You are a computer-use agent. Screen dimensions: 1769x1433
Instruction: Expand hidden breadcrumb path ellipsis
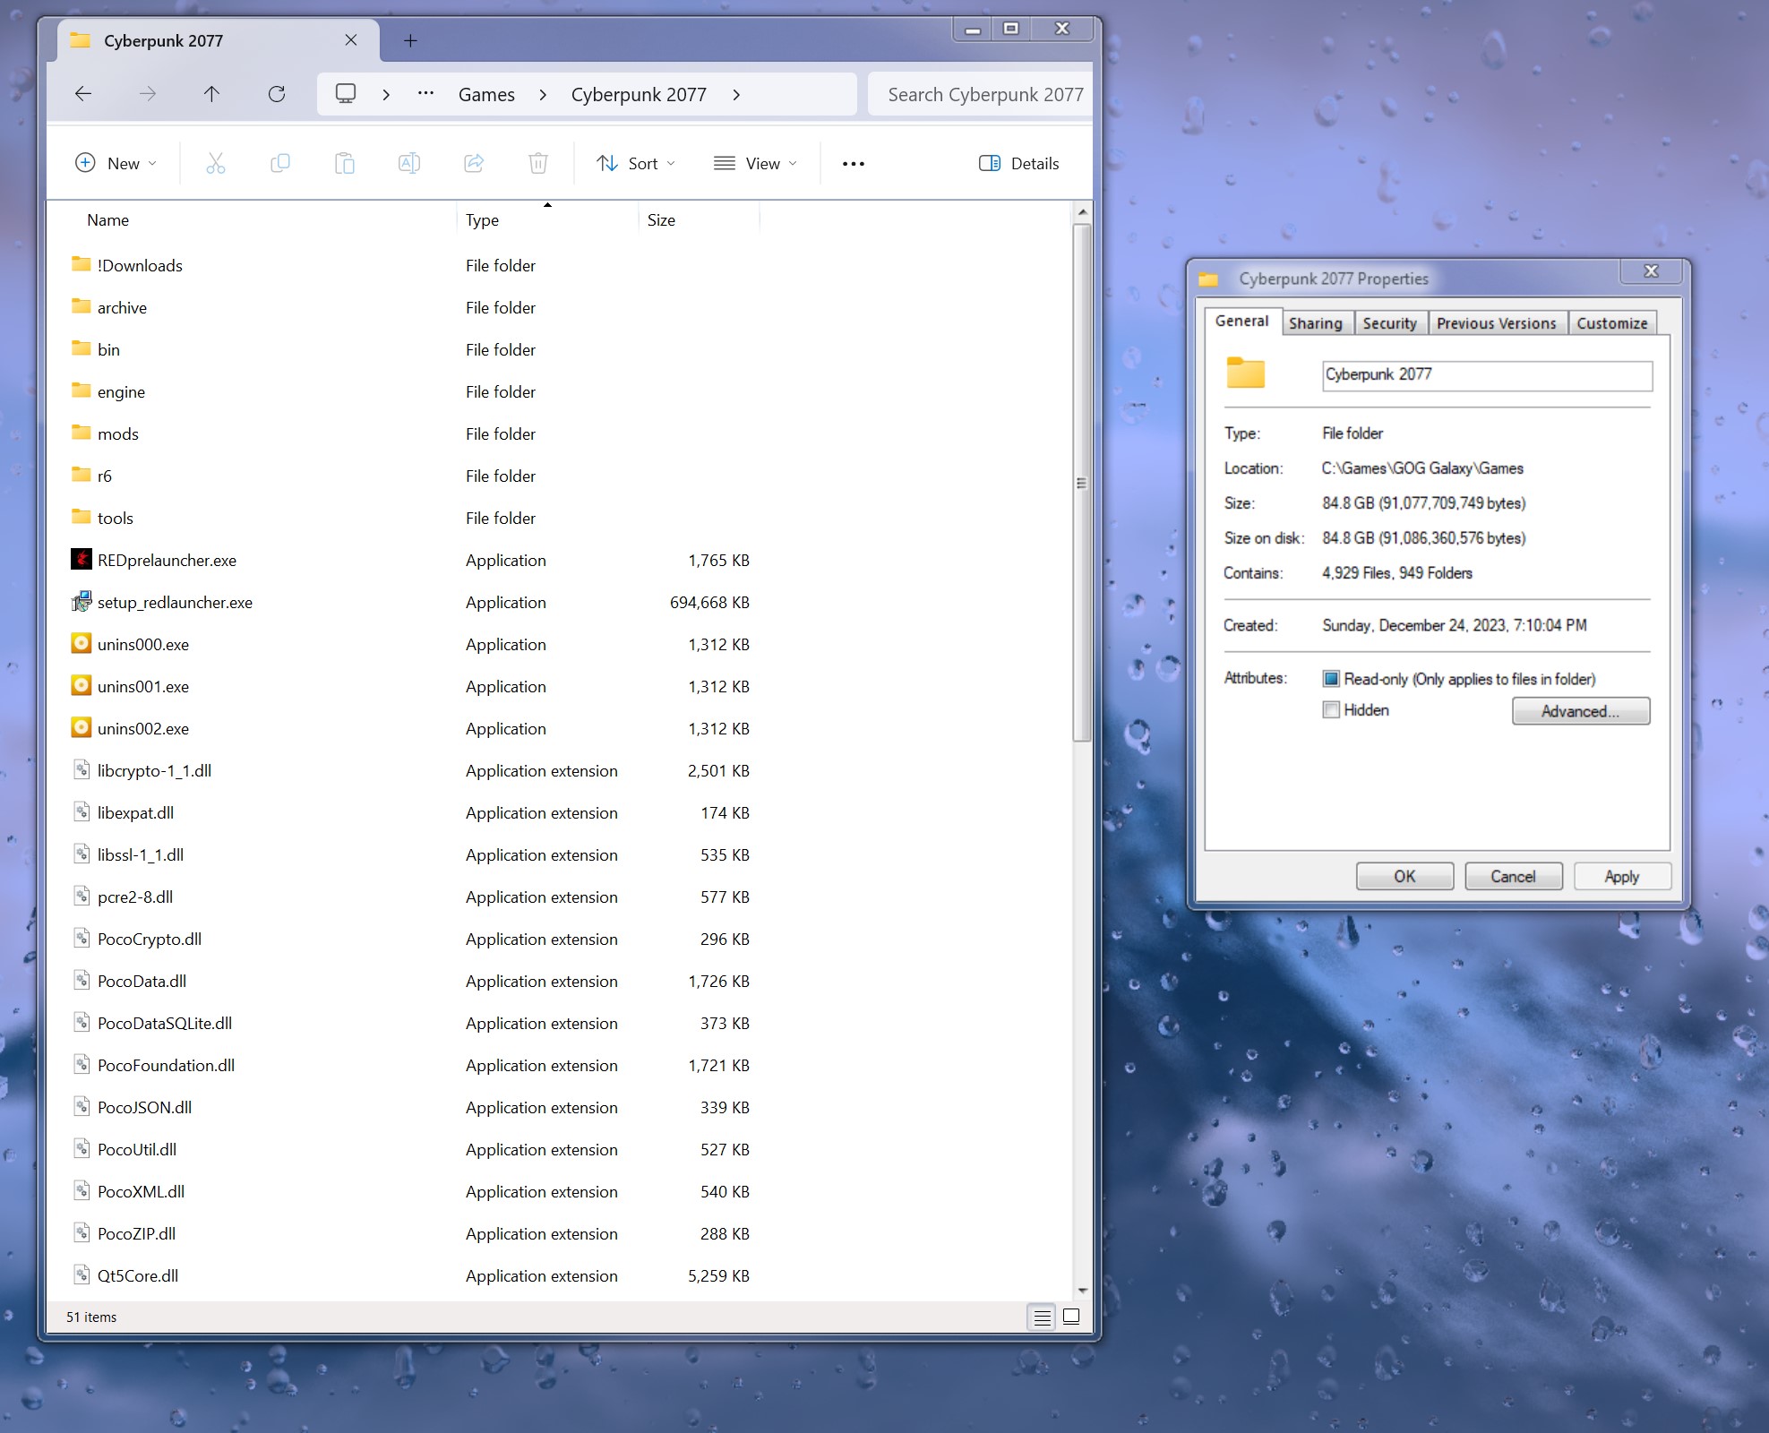coord(426,93)
